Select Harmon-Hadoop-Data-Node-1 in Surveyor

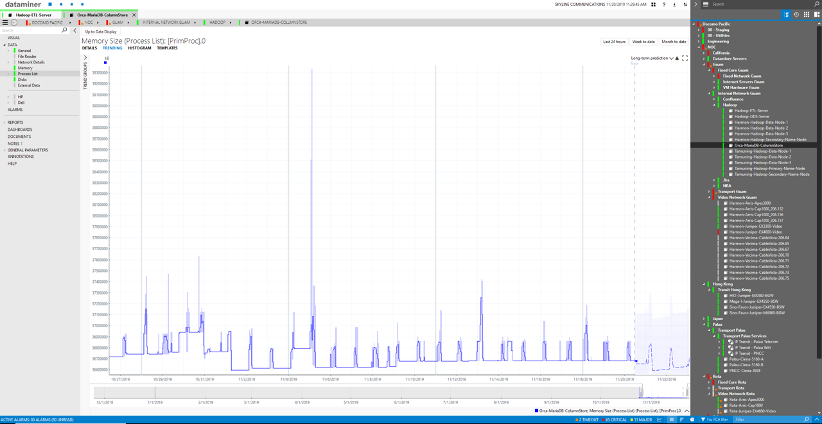[761, 122]
